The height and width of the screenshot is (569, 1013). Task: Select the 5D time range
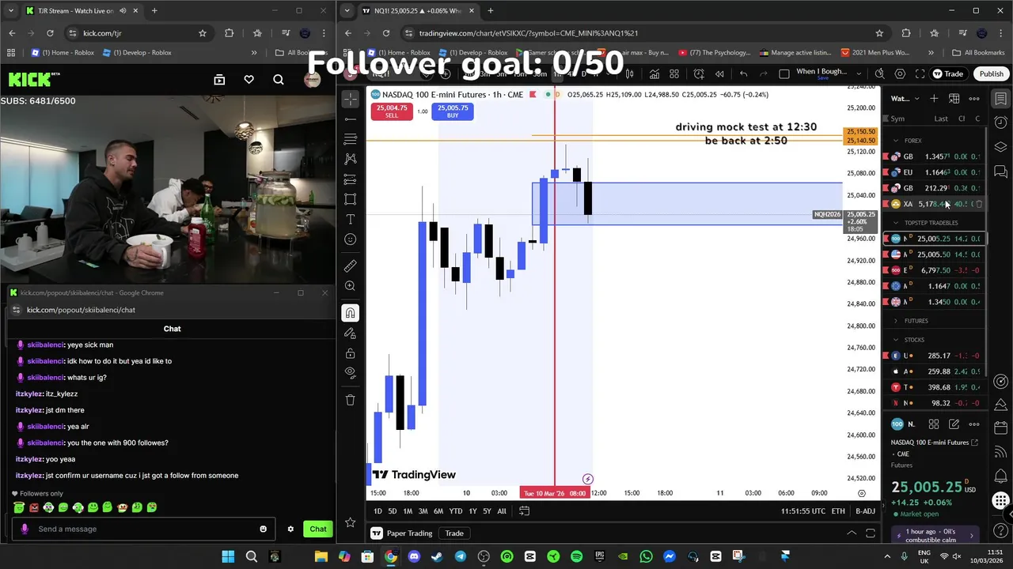392,511
